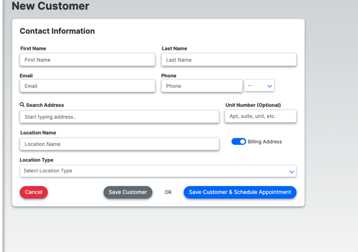Click into the Email input

point(87,86)
